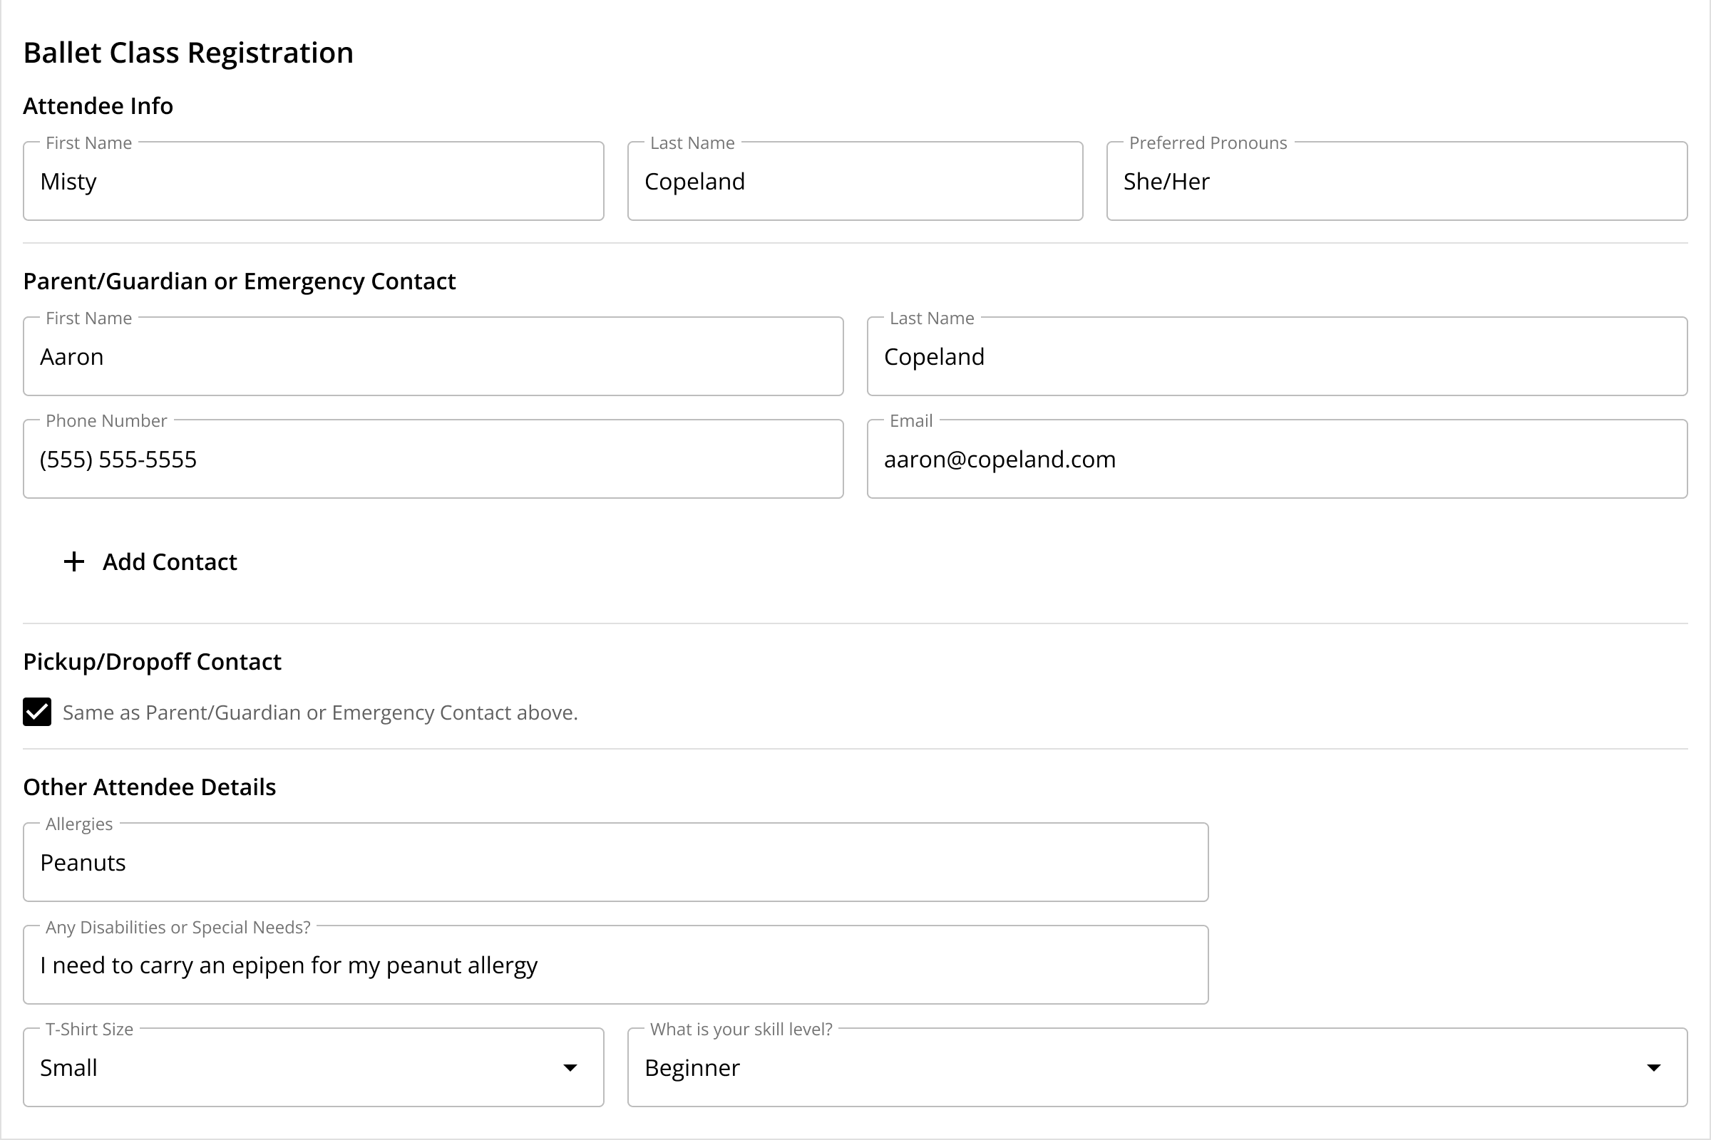Image resolution: width=1711 pixels, height=1140 pixels.
Task: Select the attendee Last Name field
Action: pyautogui.click(x=855, y=181)
